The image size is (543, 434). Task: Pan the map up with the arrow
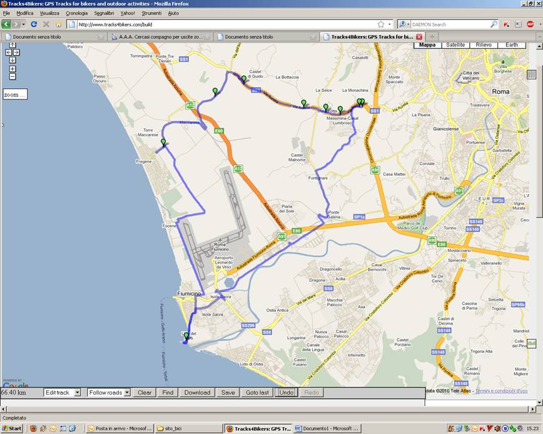[x=13, y=45]
